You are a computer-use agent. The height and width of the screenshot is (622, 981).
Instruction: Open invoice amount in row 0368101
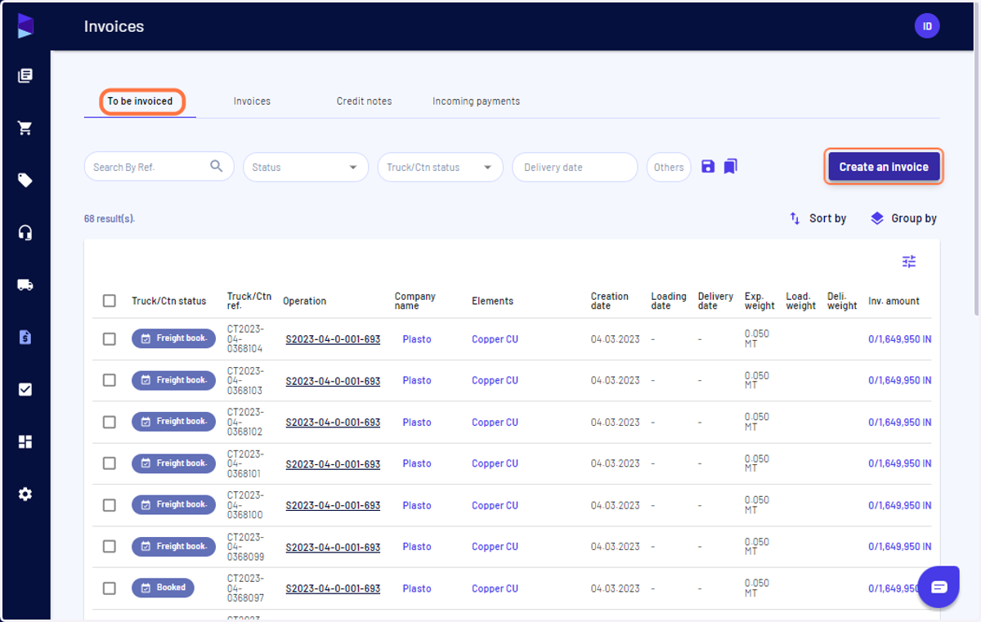899,463
